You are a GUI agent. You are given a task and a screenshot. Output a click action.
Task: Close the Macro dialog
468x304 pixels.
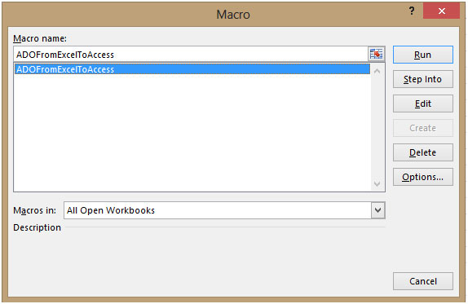441,11
